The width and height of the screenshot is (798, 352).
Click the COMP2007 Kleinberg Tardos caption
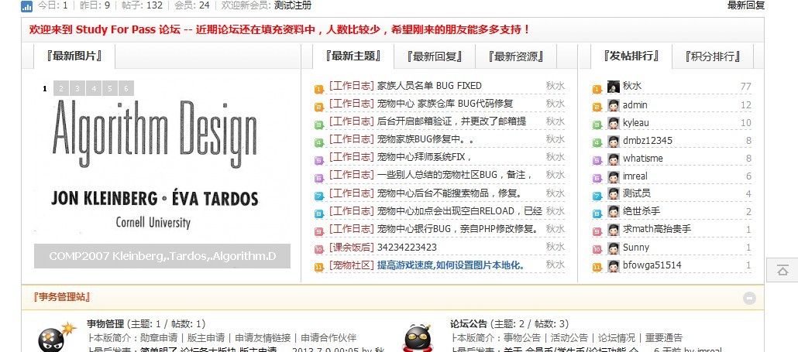163,256
